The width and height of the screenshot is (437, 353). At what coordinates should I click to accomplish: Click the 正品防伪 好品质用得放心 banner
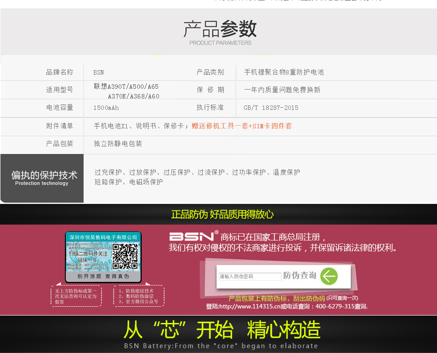(222, 214)
